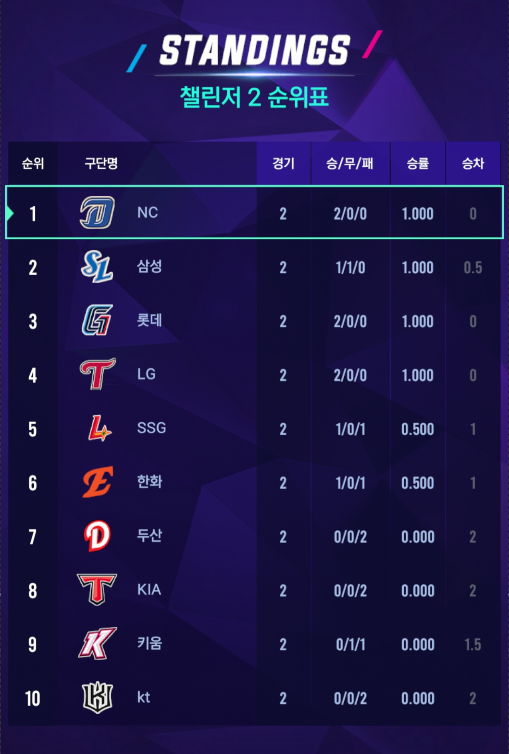Click the 챌린저 2 순위표 subtitle

[x=254, y=97]
